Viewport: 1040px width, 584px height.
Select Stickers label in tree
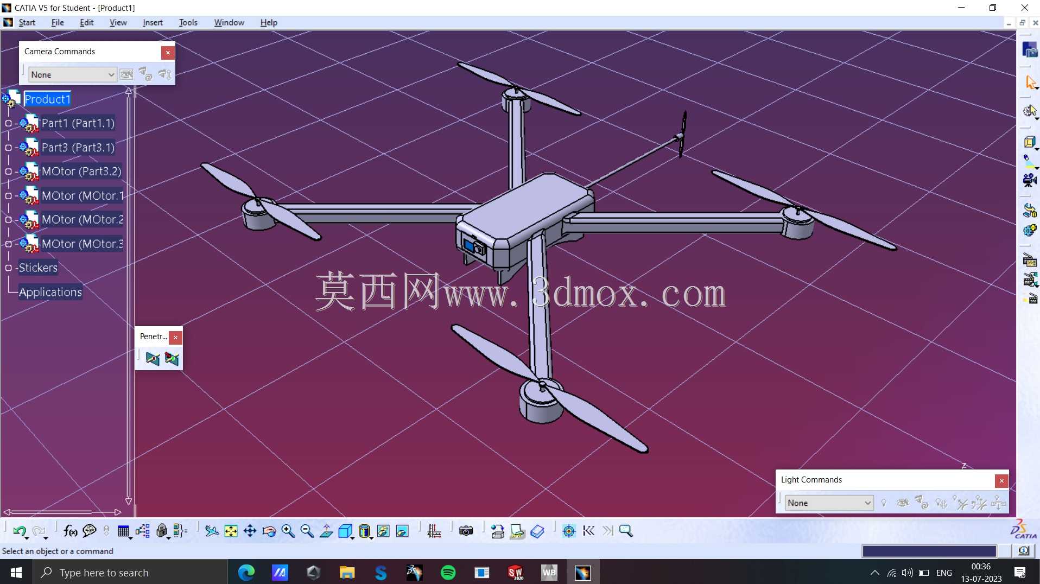click(38, 268)
